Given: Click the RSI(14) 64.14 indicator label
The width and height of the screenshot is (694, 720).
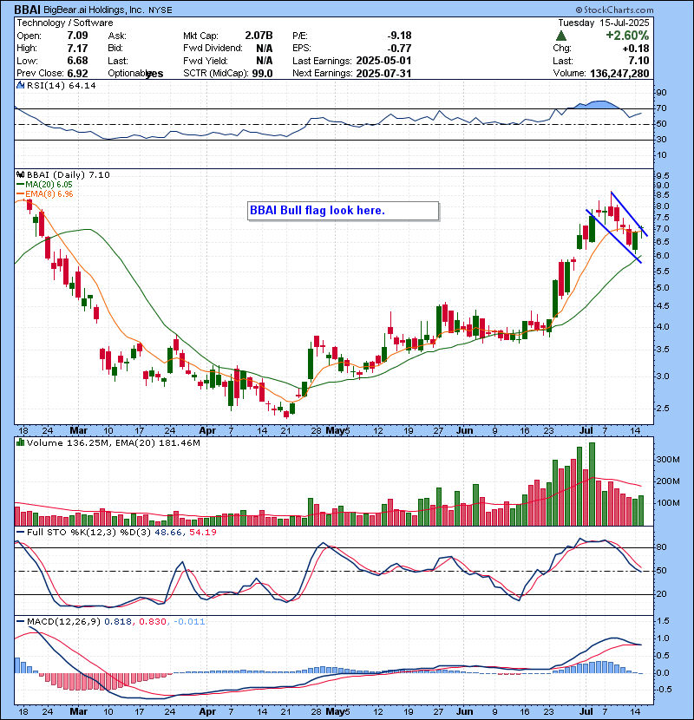Looking at the screenshot, I should point(61,85).
